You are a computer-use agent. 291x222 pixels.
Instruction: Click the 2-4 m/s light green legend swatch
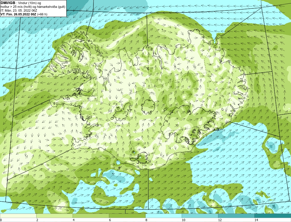55,216
